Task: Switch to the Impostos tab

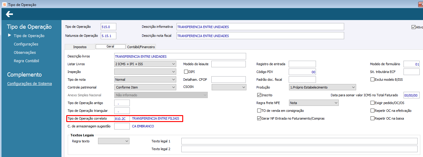Action: tap(80, 47)
